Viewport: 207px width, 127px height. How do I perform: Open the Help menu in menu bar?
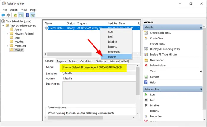pyautogui.click(x=33, y=10)
